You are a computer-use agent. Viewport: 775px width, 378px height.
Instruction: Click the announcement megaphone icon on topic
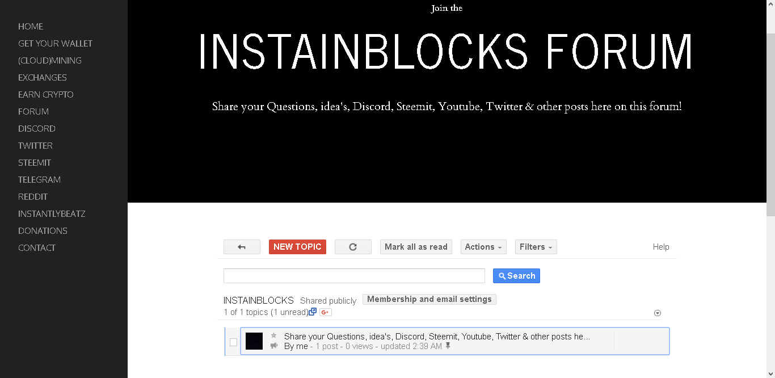(274, 346)
